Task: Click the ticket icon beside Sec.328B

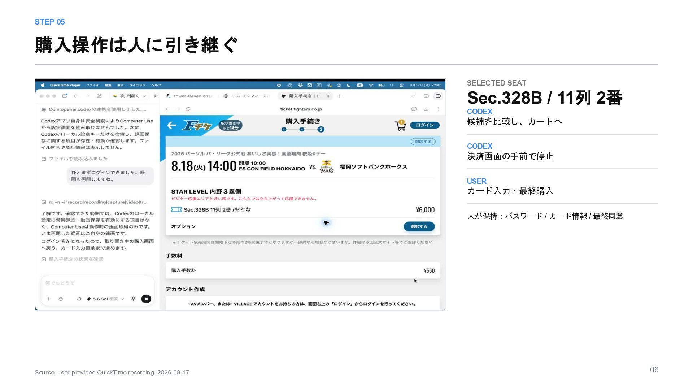Action: 176,210
